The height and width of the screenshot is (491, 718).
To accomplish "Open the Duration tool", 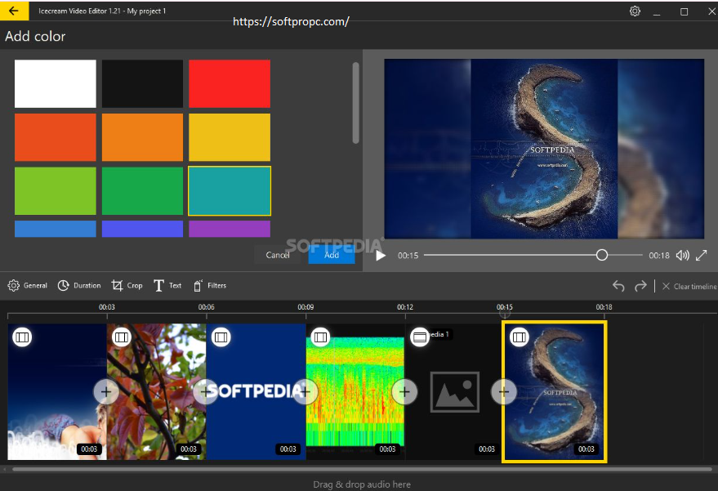I will click(x=79, y=285).
